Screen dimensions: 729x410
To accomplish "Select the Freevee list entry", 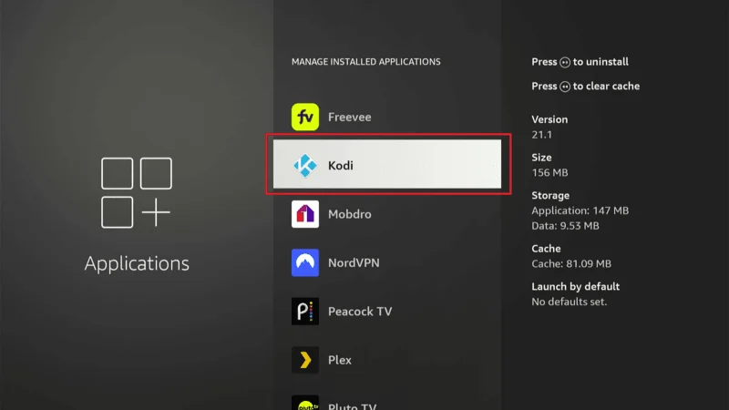I will point(386,117).
